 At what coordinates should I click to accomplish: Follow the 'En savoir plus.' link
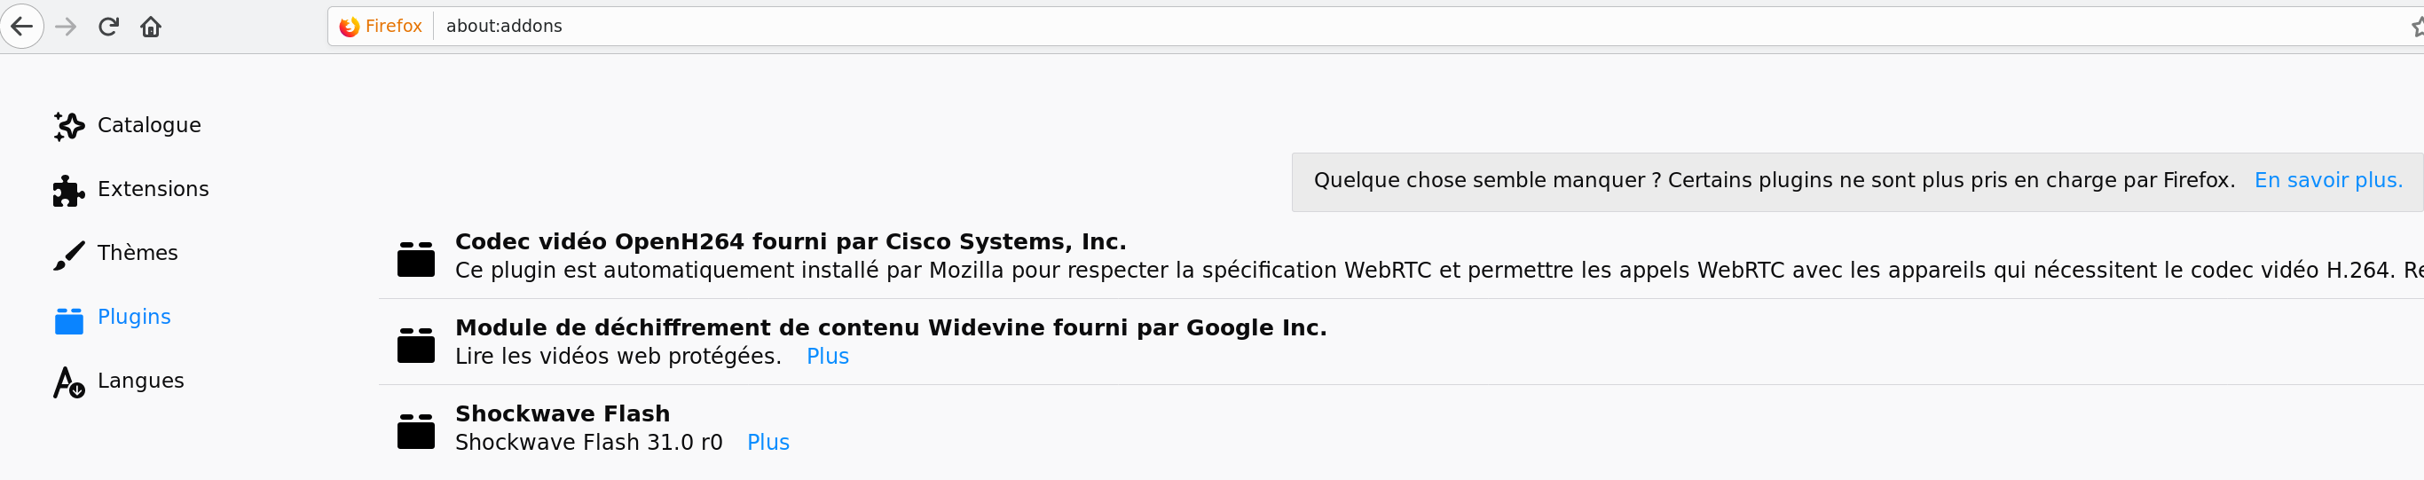(2328, 181)
